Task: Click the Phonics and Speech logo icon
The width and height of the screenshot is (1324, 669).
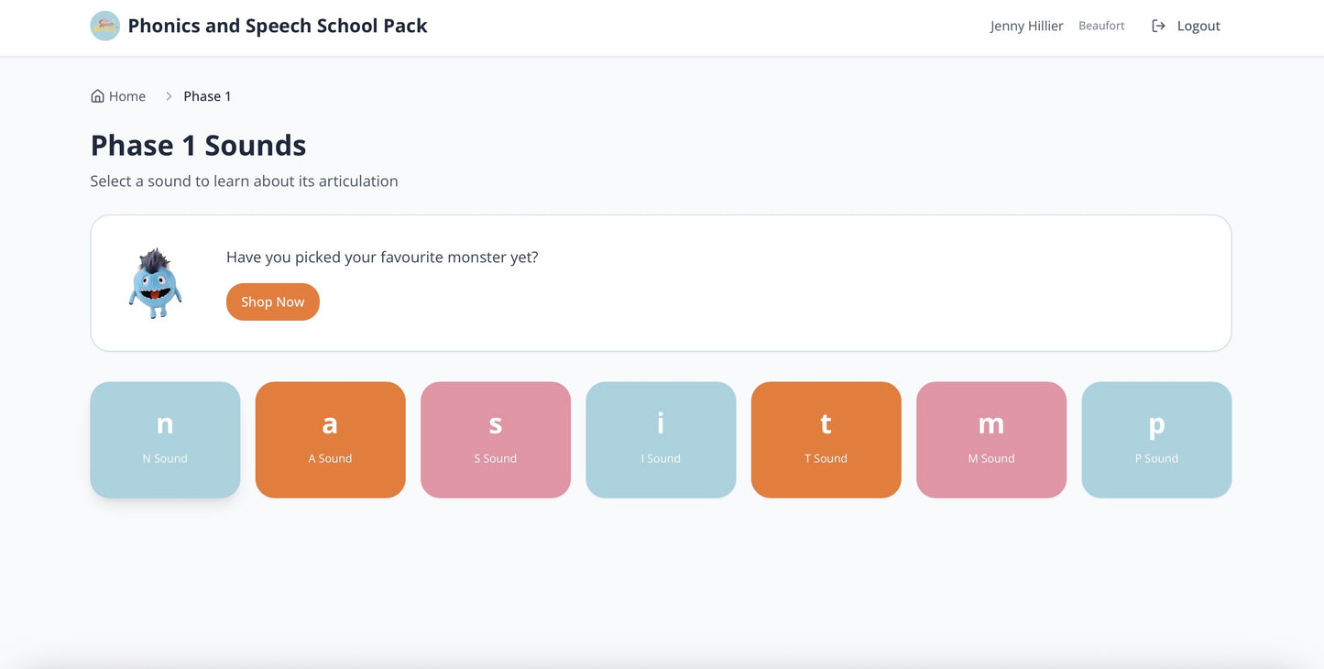Action: [105, 26]
